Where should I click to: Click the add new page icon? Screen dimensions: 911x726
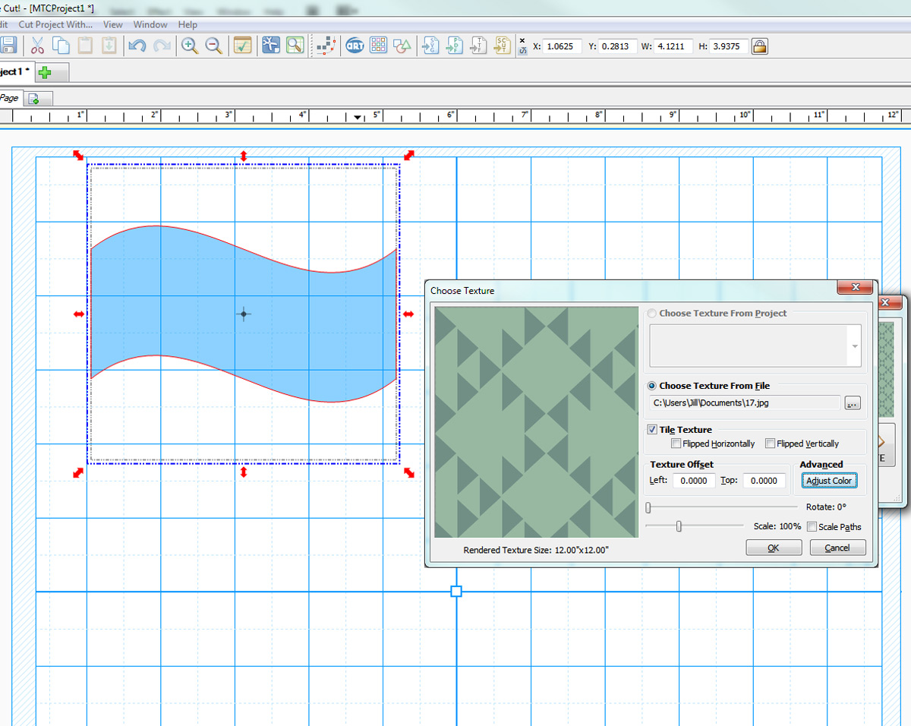click(34, 99)
